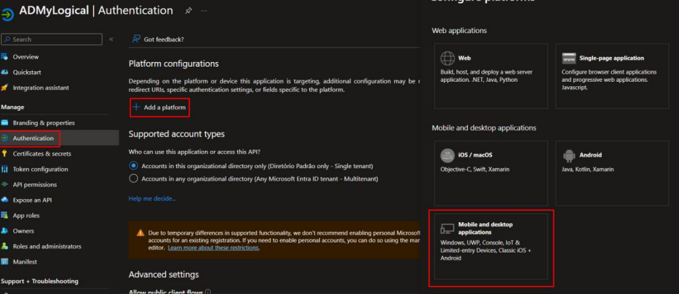The height and width of the screenshot is (294, 679).
Task: Click the Integration assistant rocket icon
Action: (5, 88)
